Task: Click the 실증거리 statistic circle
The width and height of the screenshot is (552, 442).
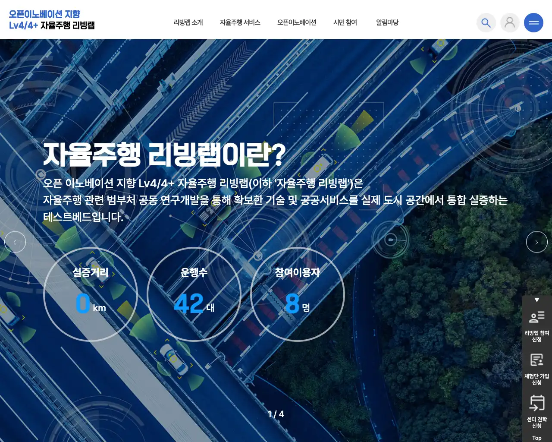Action: coord(91,295)
